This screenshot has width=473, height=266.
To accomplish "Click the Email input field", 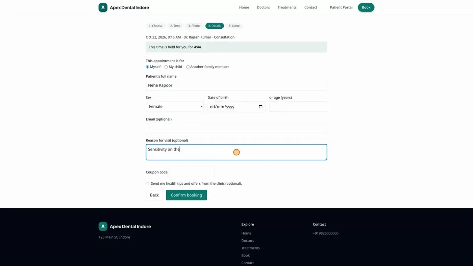I will pos(236,128).
